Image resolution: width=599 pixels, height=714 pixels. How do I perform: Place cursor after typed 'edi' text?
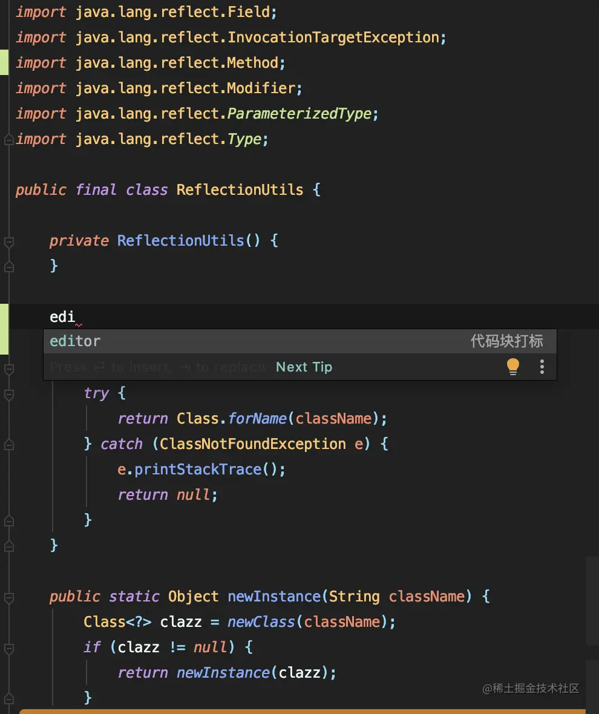click(x=76, y=317)
